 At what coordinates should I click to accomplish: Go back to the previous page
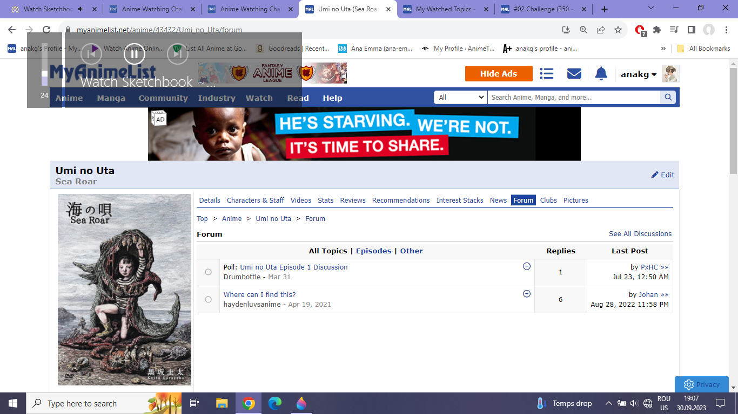point(12,30)
